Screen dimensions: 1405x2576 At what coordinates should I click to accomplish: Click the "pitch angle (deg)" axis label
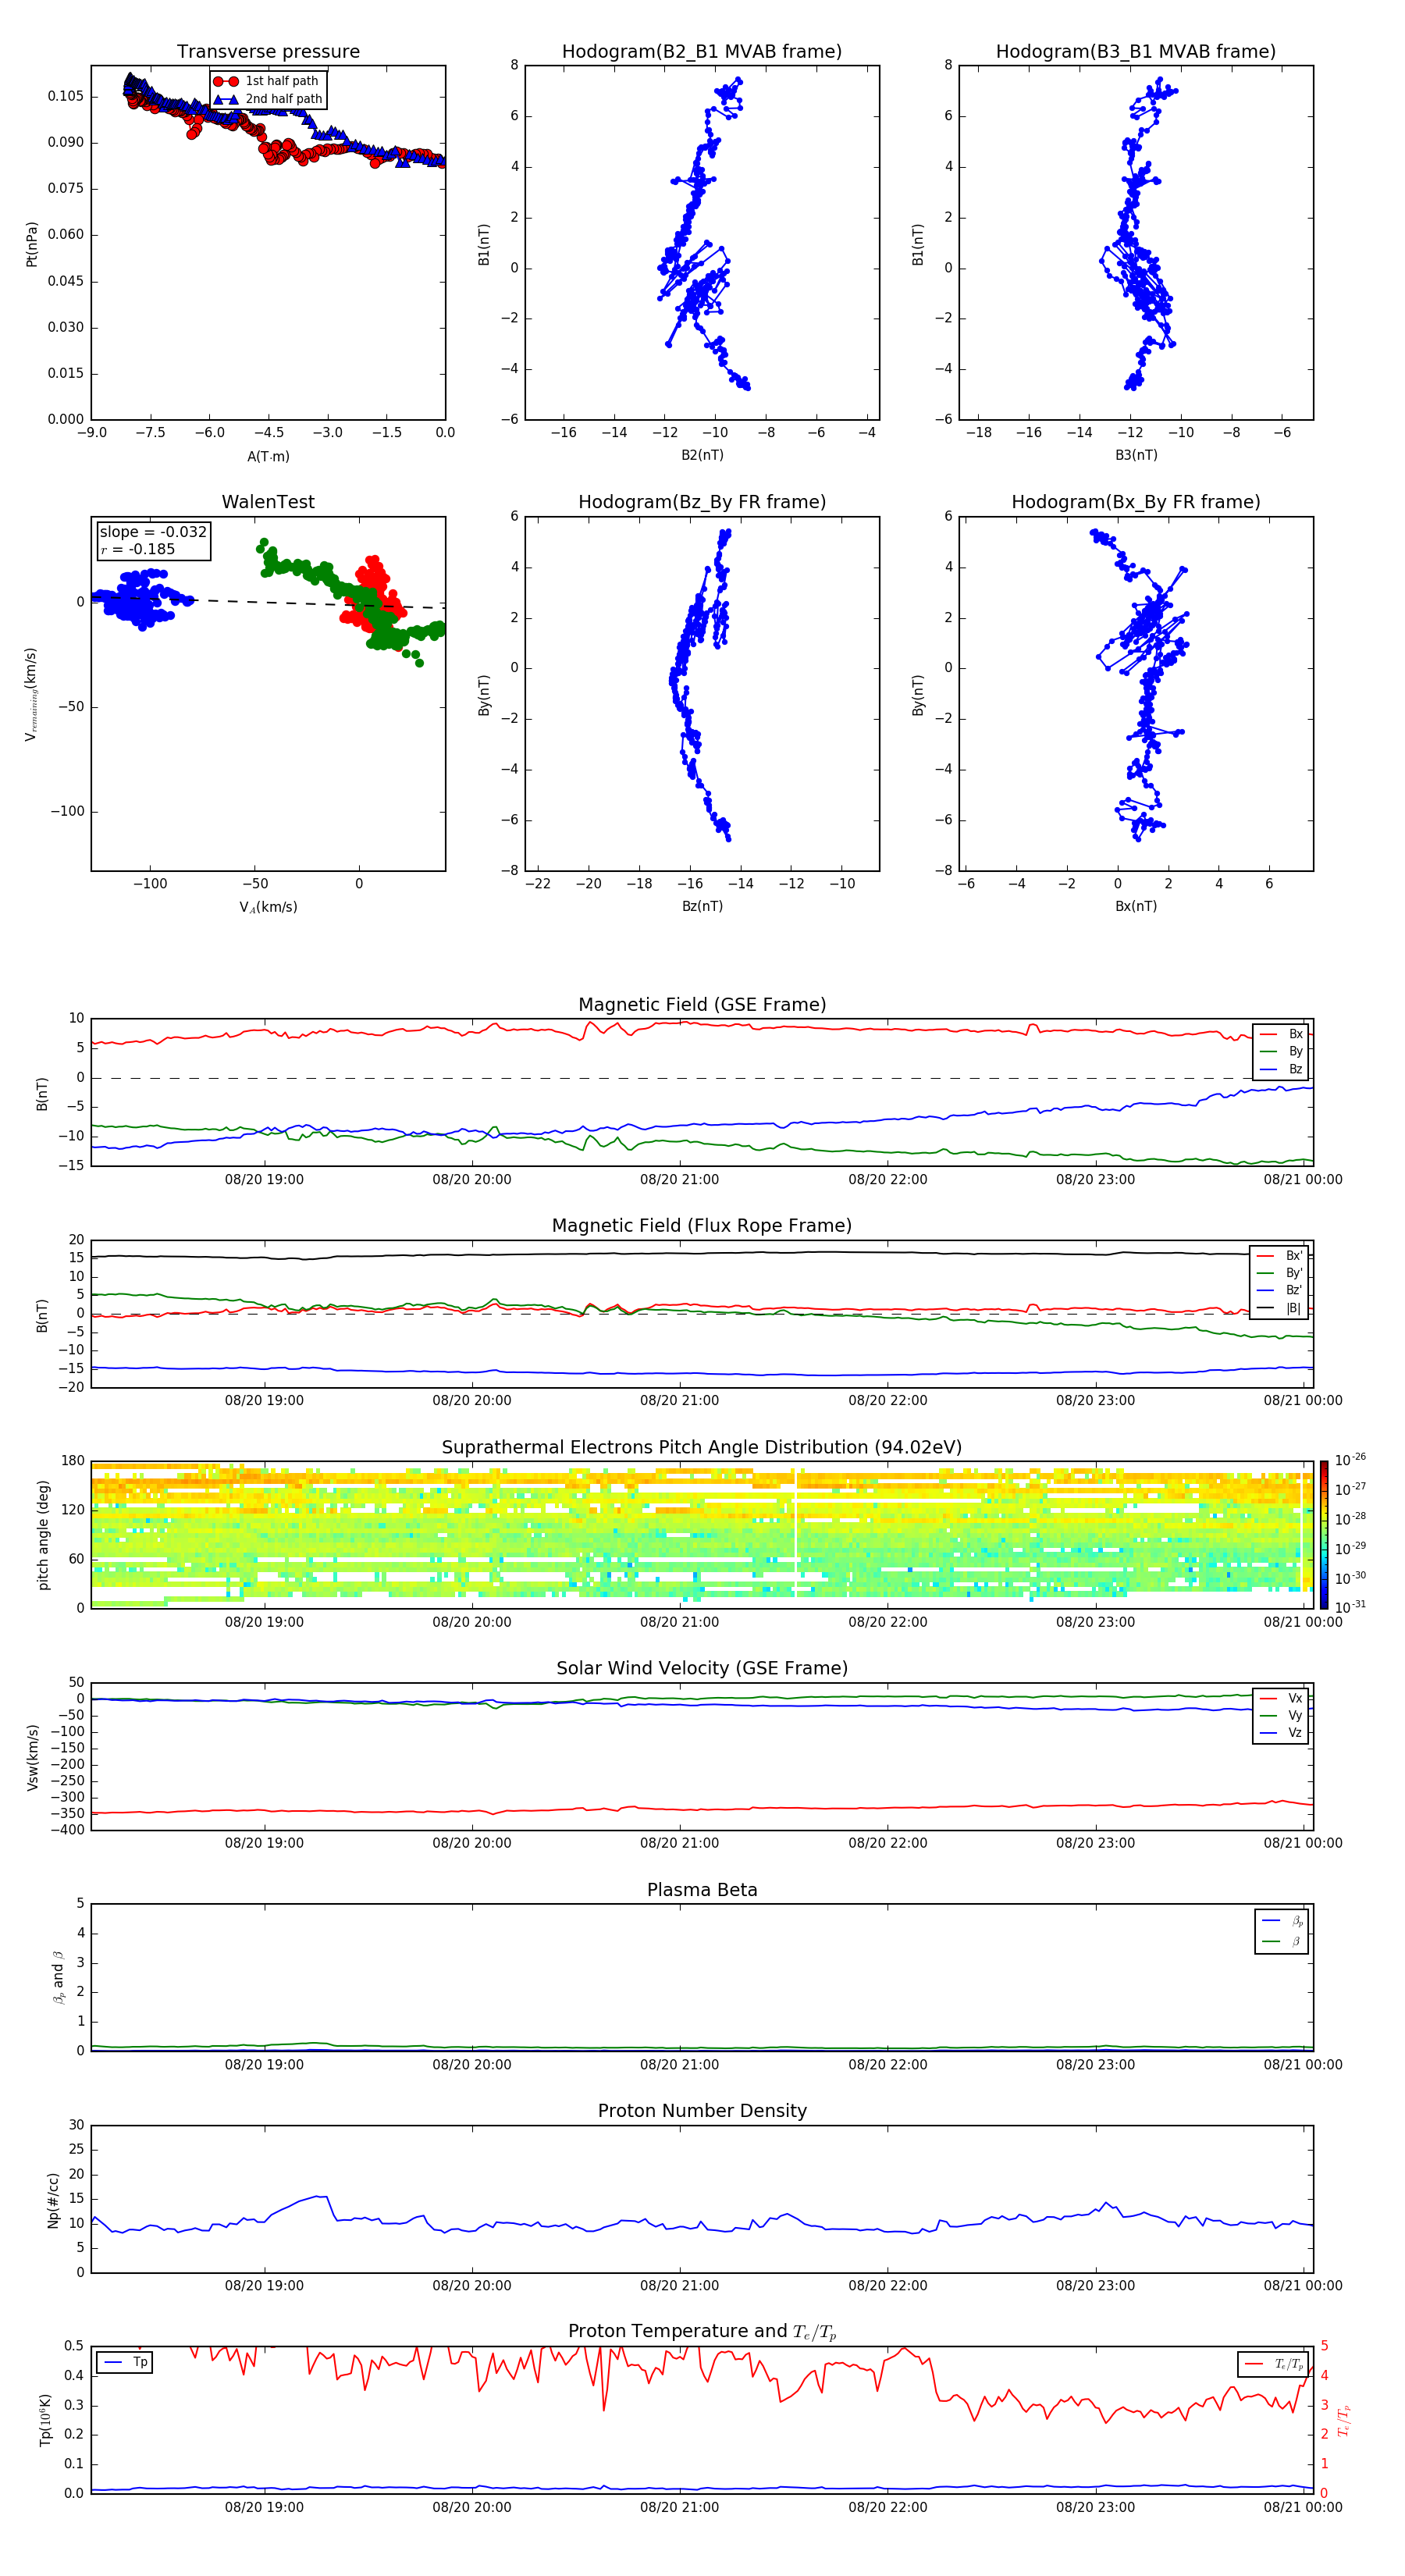[x=43, y=1535]
